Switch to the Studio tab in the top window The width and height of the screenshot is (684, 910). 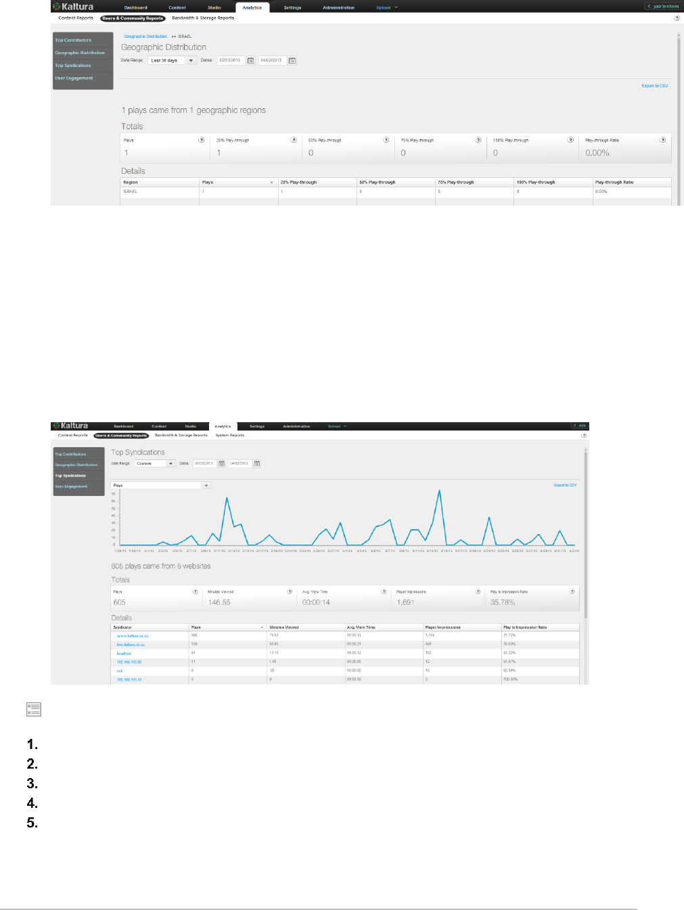214,7
